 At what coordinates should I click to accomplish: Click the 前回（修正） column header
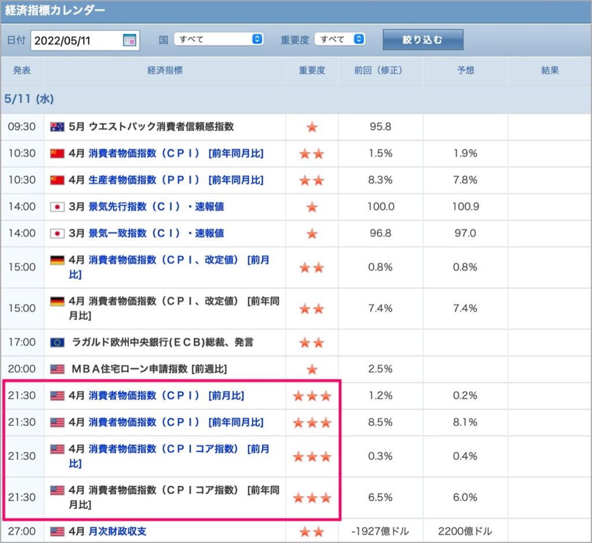click(x=380, y=70)
